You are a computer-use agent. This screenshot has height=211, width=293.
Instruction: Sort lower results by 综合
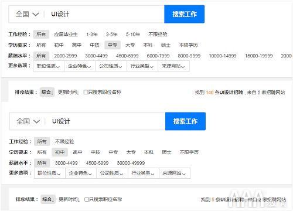click(x=48, y=199)
